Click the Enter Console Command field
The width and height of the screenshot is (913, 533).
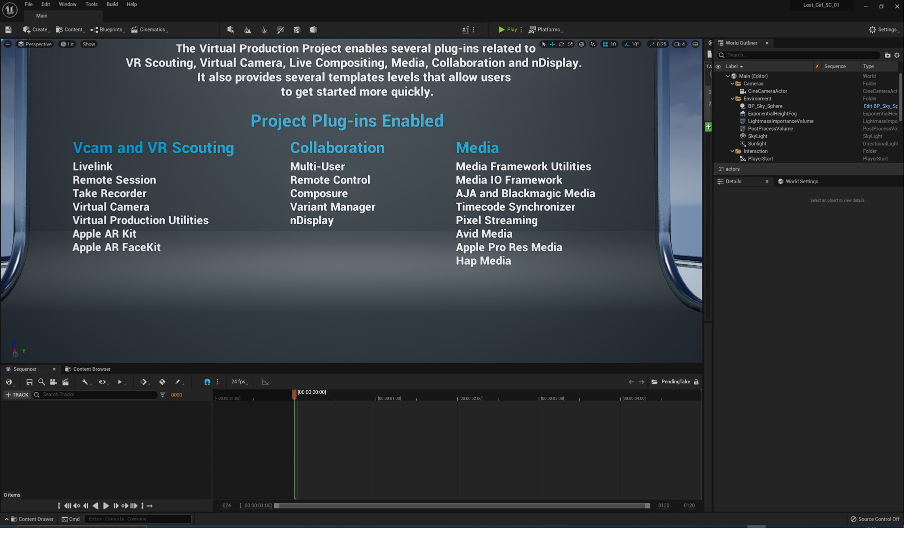click(138, 519)
